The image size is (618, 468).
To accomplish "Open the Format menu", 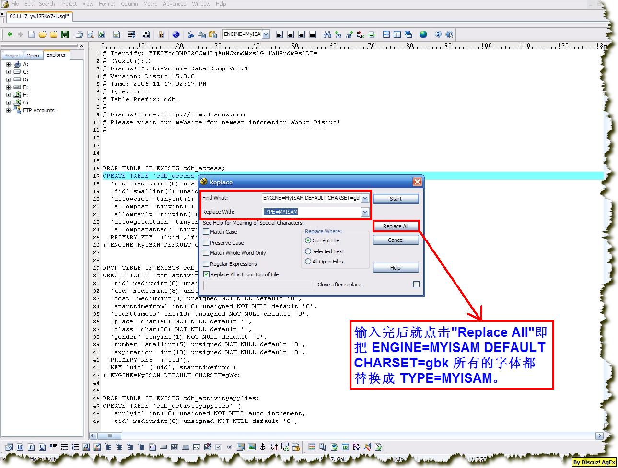I will coord(107,4).
